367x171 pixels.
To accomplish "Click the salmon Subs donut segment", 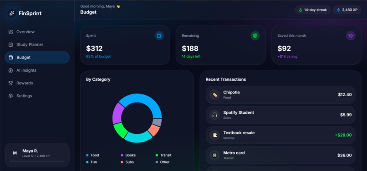I will (154, 130).
